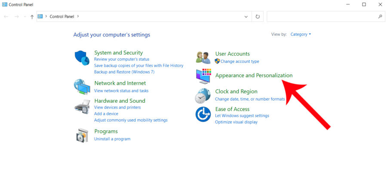This screenshot has width=387, height=181.
Task: Open the Clock and Region clock icon
Action: (x=203, y=96)
